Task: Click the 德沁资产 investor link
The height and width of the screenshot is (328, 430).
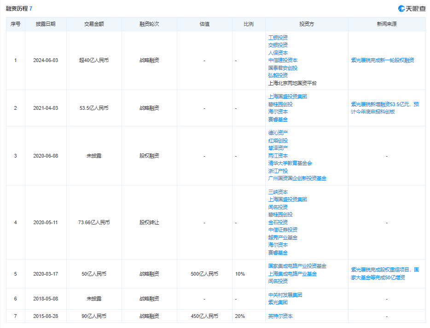Action: pyautogui.click(x=278, y=133)
